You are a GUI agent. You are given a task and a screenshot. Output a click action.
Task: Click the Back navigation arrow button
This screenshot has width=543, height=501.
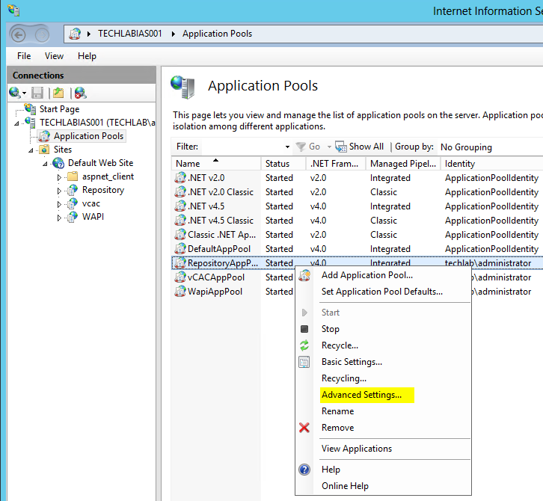[x=19, y=34]
